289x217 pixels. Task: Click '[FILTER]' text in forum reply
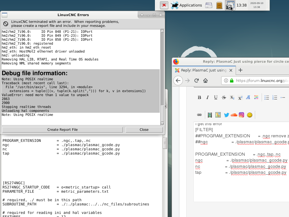tap(204, 130)
